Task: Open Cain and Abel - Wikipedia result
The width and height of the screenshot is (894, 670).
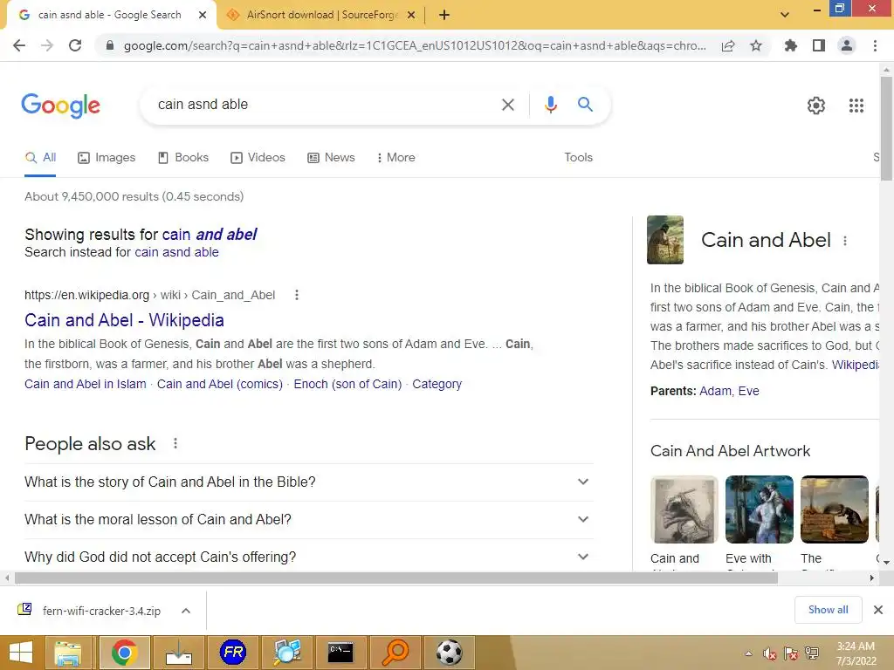Action: pyautogui.click(x=124, y=320)
